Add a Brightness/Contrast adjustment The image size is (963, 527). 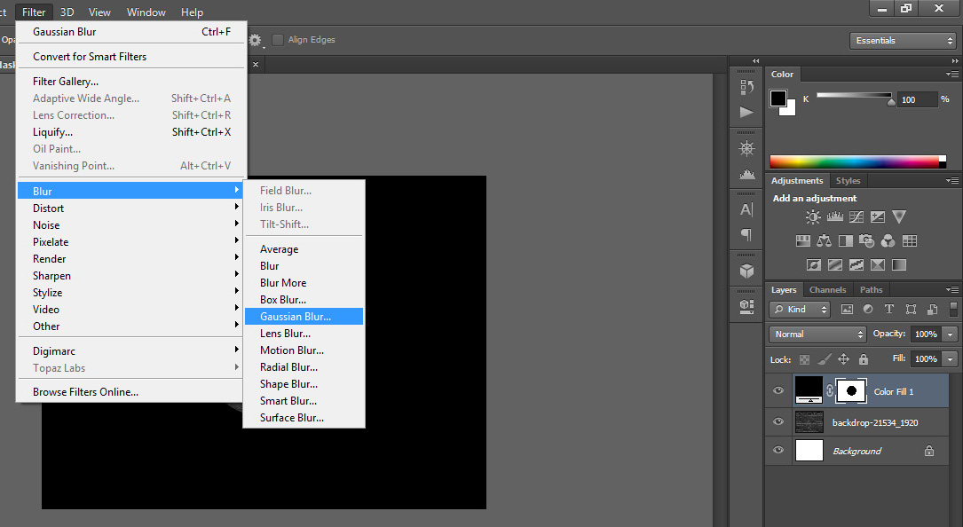point(813,216)
